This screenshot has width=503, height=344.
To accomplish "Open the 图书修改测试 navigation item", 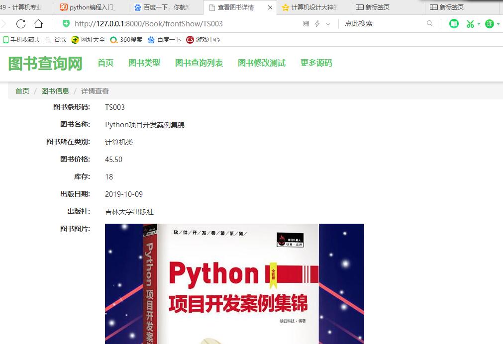I will [262, 63].
